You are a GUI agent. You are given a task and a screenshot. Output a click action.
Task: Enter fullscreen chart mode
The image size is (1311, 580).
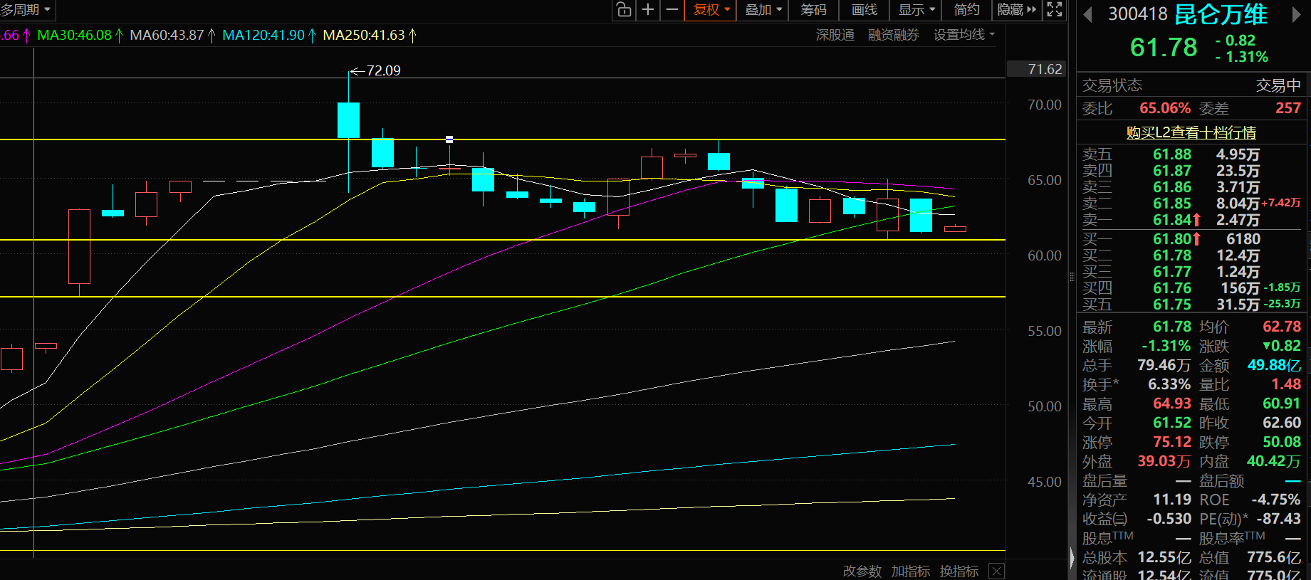[1055, 10]
